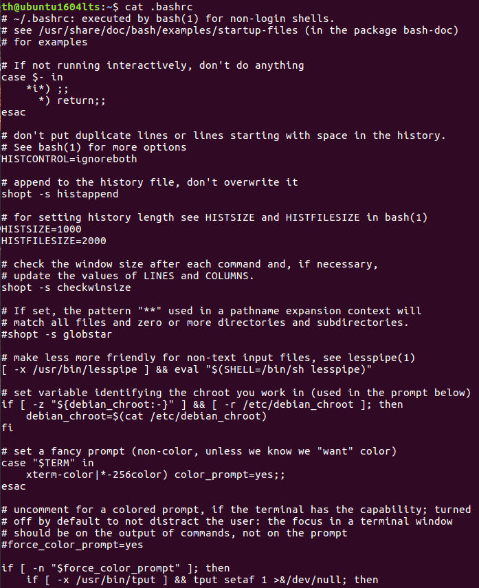Screen dimensions: 479x588
Task: Click the '#force_color_prompt=yes' line
Action: click(x=72, y=545)
